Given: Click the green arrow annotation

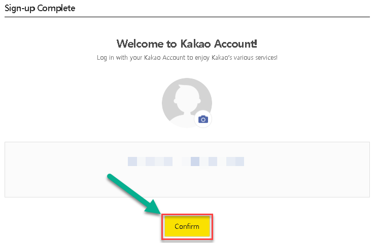Looking at the screenshot, I should pos(134,194).
